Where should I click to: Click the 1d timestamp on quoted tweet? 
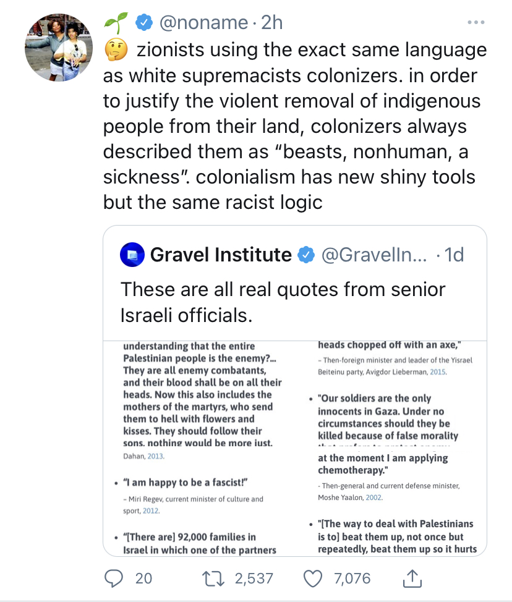pyautogui.click(x=454, y=255)
